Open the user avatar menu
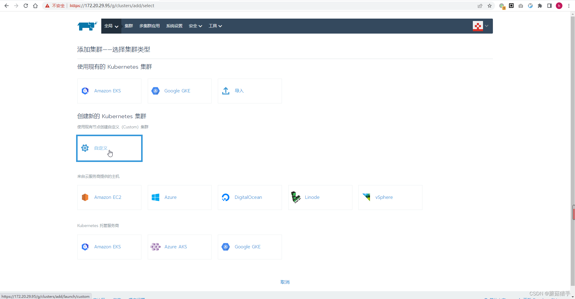 tap(478, 26)
